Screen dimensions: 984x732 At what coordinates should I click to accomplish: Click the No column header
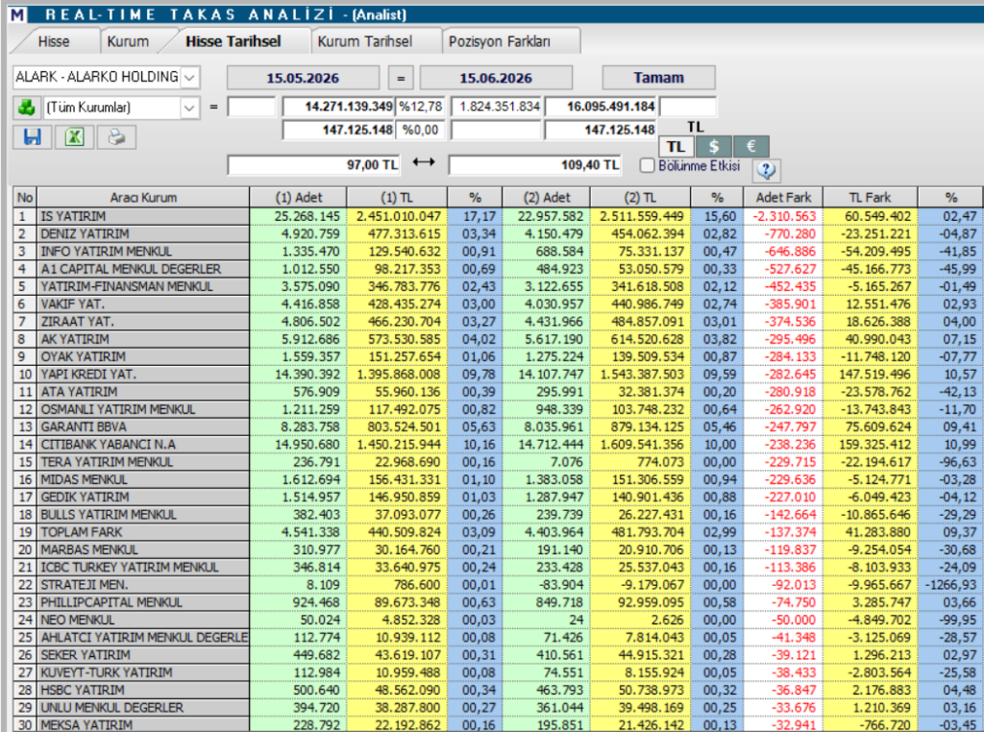pyautogui.click(x=24, y=198)
